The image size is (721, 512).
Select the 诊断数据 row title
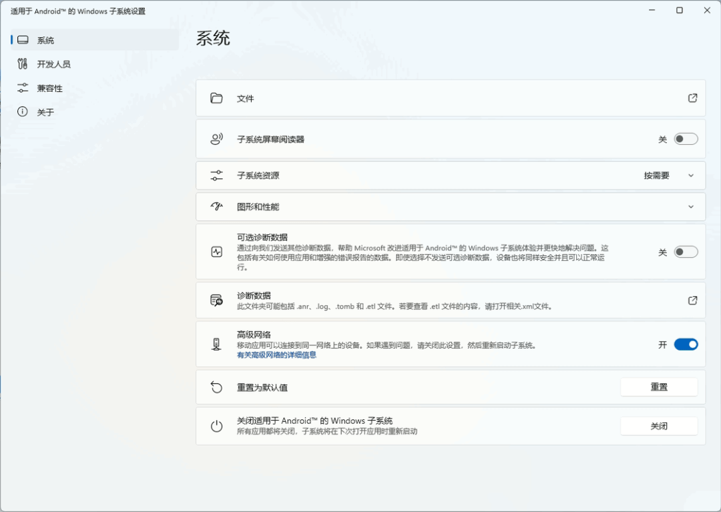(x=254, y=296)
